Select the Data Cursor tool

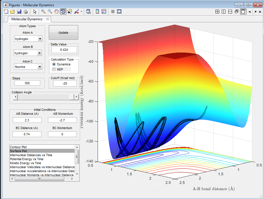pyautogui.click(x=70, y=11)
